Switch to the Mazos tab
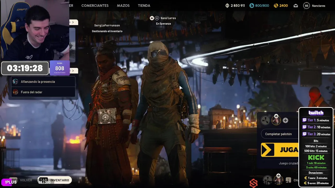The image size is (335, 188). pos(123,5)
